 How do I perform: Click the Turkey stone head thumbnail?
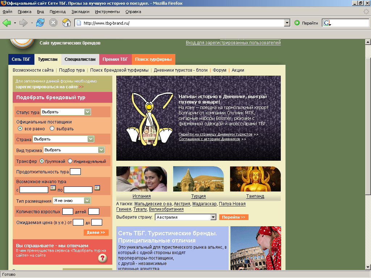click(x=198, y=179)
